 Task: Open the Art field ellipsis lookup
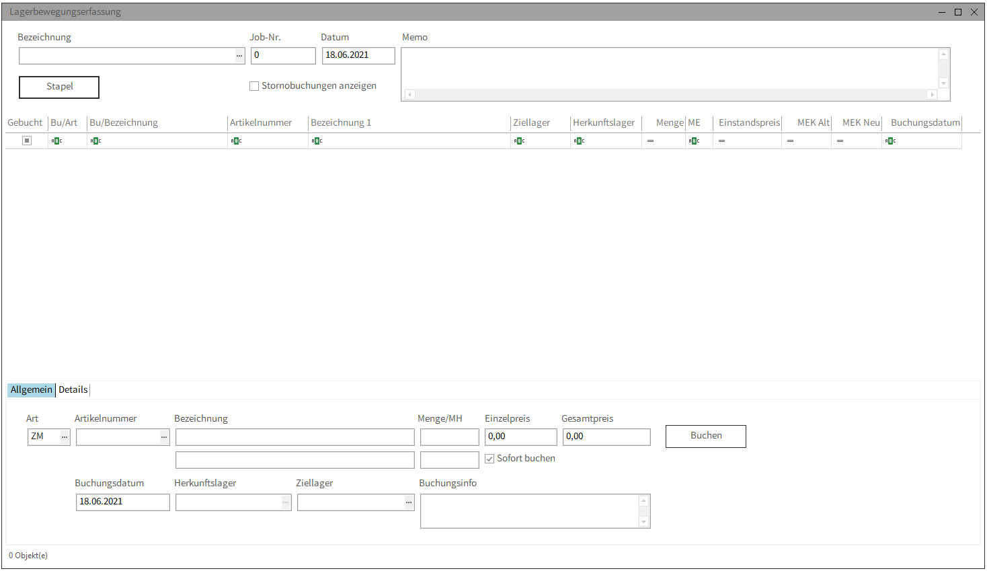tap(65, 437)
